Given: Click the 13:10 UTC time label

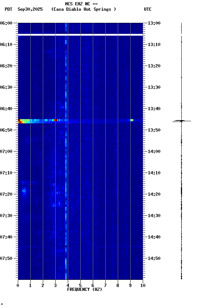Looking at the screenshot, I should pos(154,45).
